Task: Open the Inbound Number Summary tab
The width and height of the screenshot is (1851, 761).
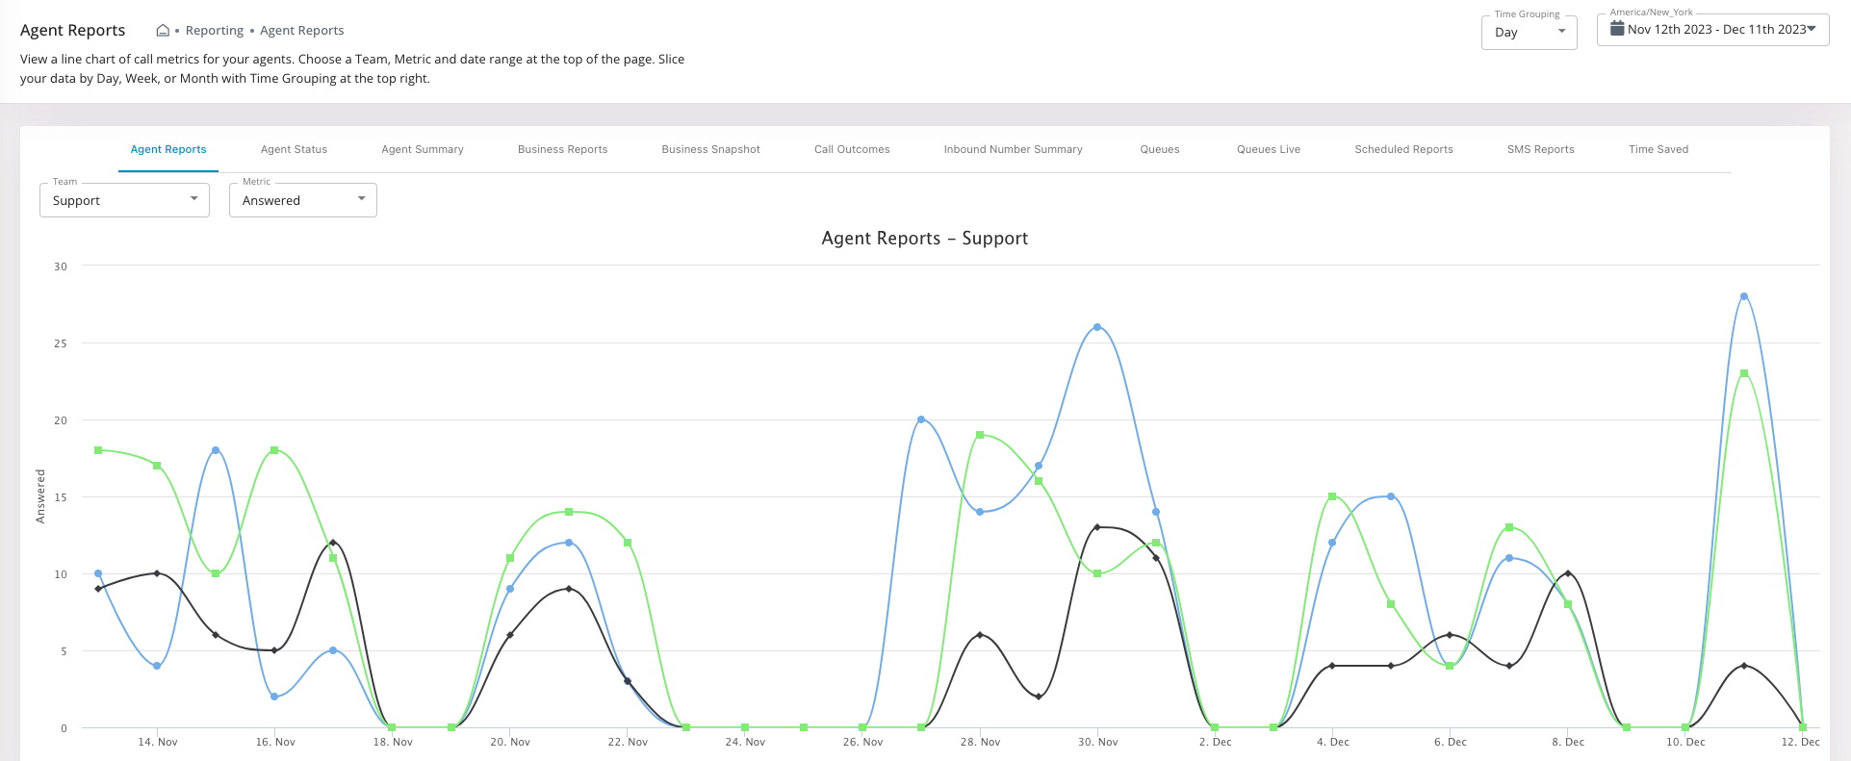Action: [1013, 149]
